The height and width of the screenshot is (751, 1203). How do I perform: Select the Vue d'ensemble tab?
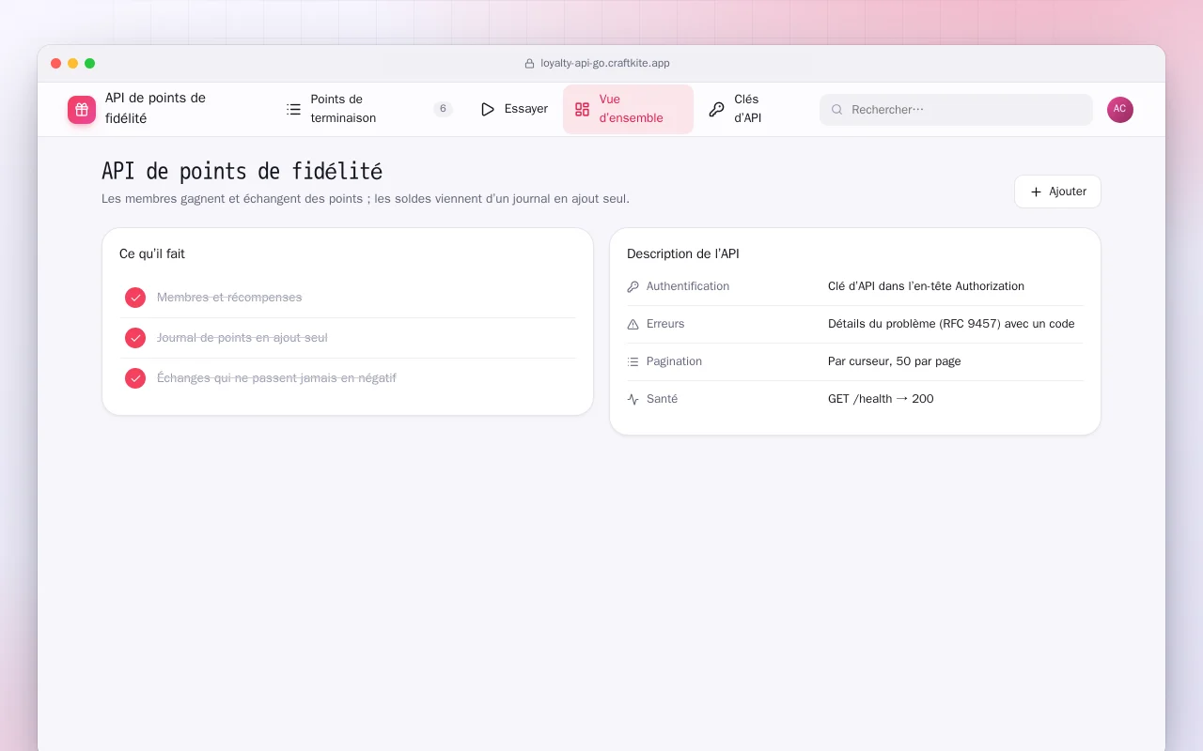[628, 109]
